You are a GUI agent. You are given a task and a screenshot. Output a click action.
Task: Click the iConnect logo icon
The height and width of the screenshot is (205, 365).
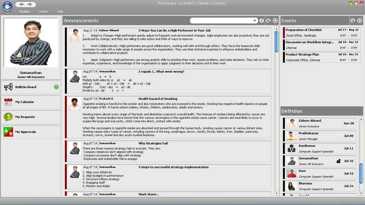click(7, 6)
